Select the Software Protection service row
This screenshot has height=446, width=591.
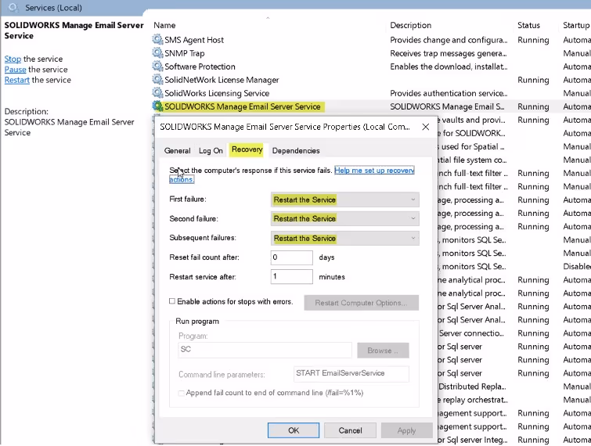pyautogui.click(x=371, y=67)
